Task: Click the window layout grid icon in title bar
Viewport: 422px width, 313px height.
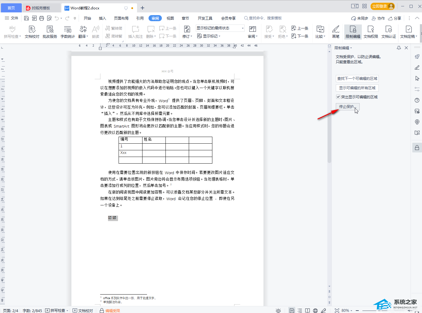Action: coord(365,6)
